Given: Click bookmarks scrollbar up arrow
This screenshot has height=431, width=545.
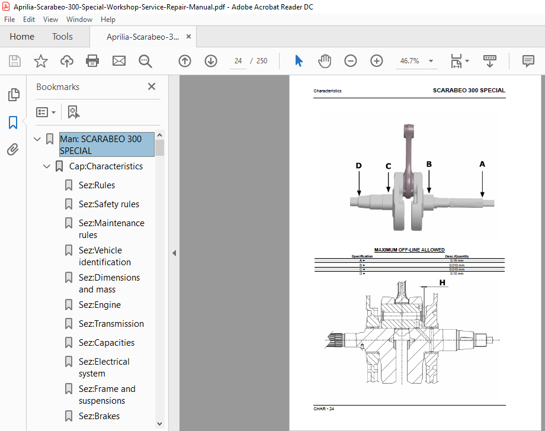Looking at the screenshot, I should pyautogui.click(x=159, y=135).
